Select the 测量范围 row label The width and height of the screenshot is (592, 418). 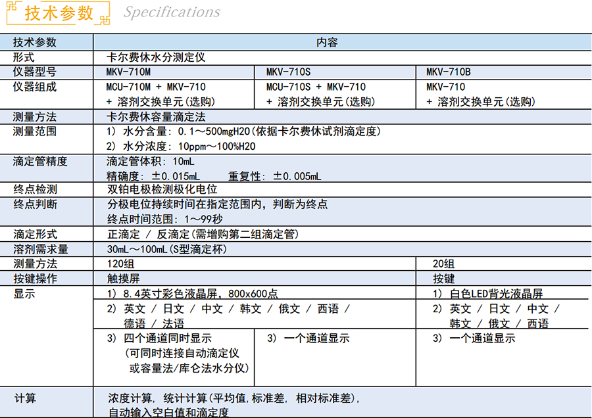pos(35,131)
